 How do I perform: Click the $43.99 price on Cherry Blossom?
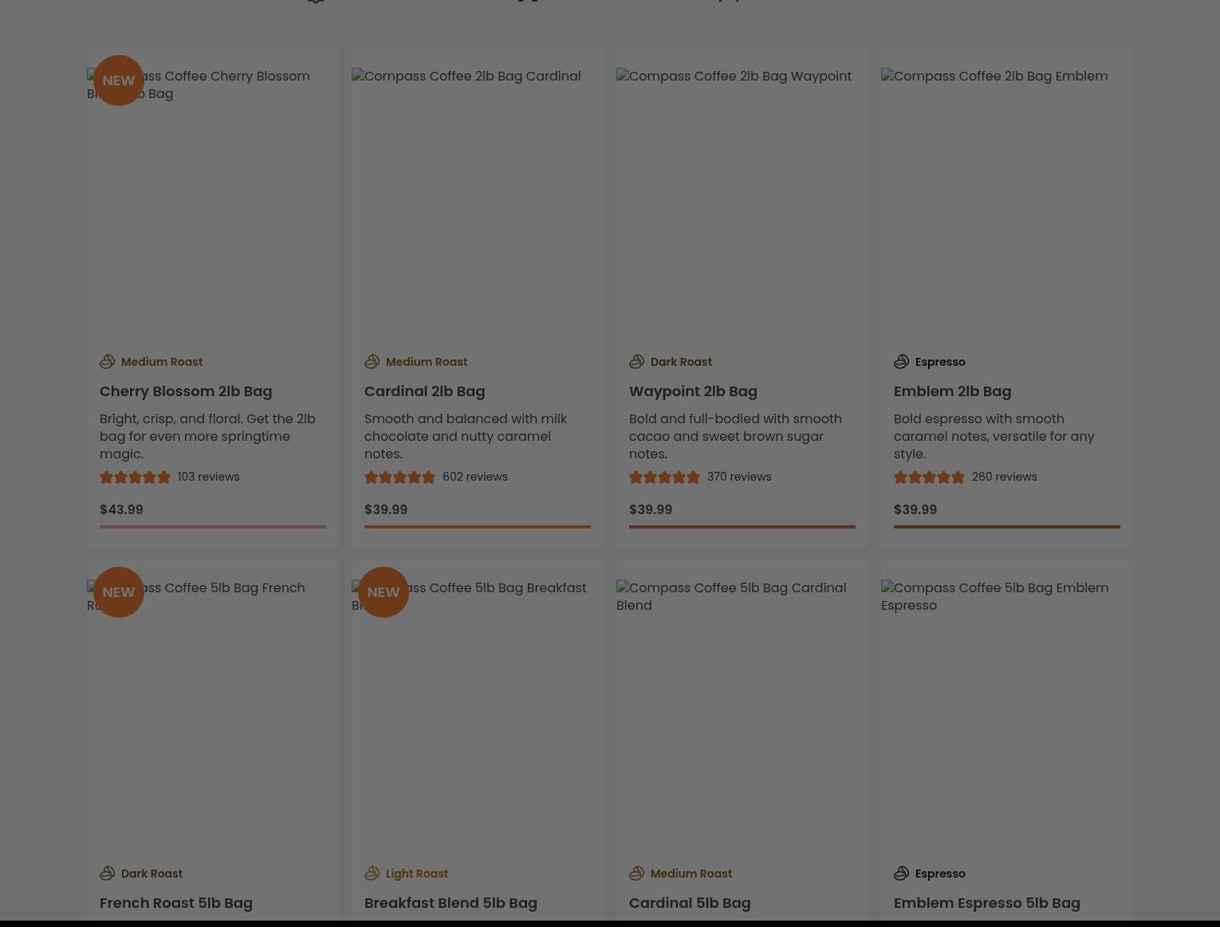pyautogui.click(x=121, y=509)
